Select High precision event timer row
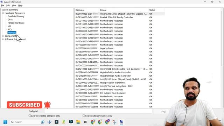This screenshot has height=126, width=224. [x=120, y=83]
